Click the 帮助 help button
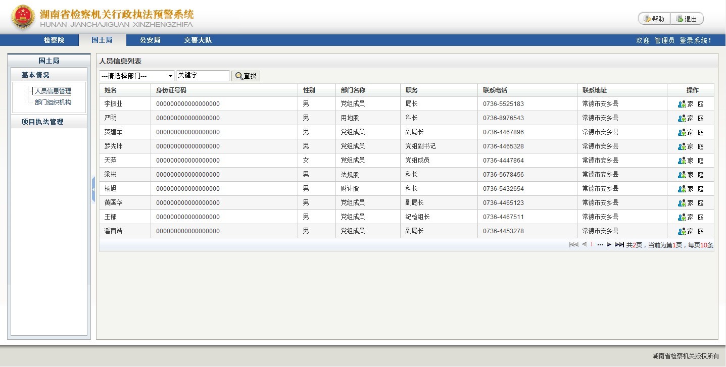 [x=654, y=19]
